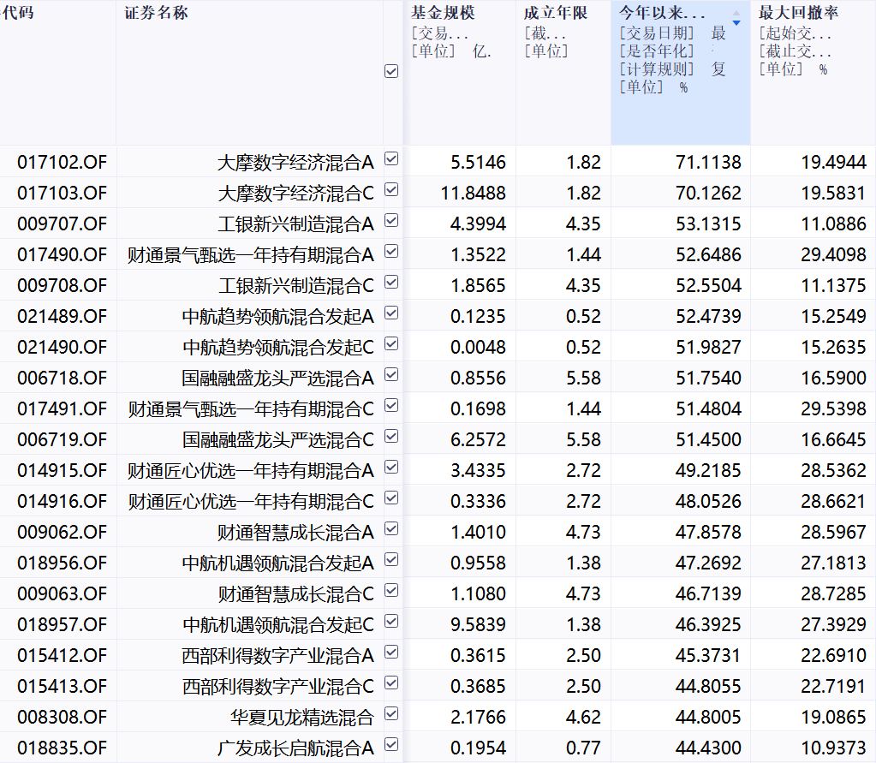The height and width of the screenshot is (763, 876).
Task: Select fund code 018956.OF
Action: click(62, 563)
